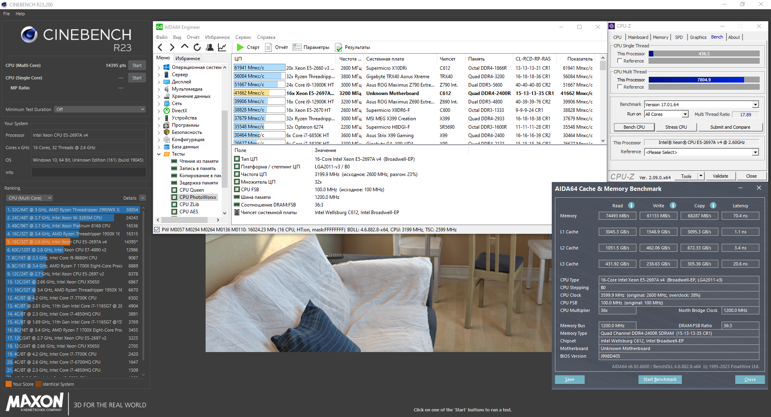Click the Отчёт report toolbar icon
The width and height of the screenshot is (771, 417).
269,47
